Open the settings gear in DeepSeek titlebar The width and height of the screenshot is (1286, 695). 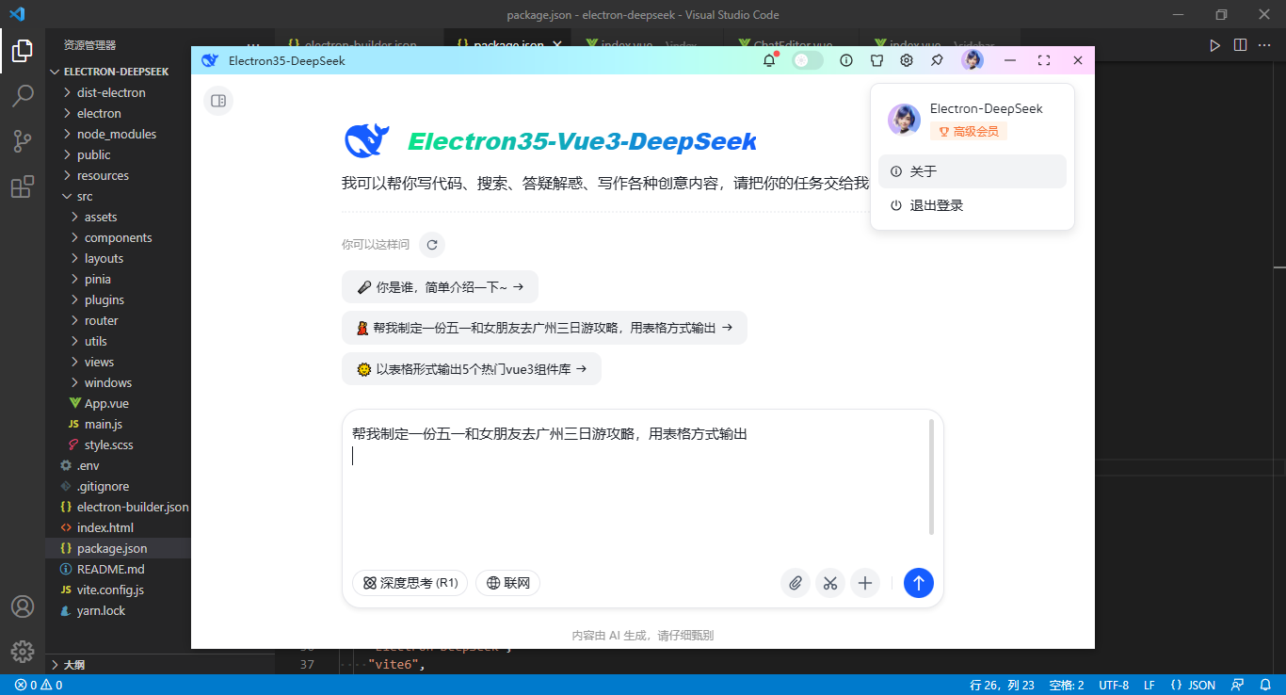pyautogui.click(x=907, y=60)
